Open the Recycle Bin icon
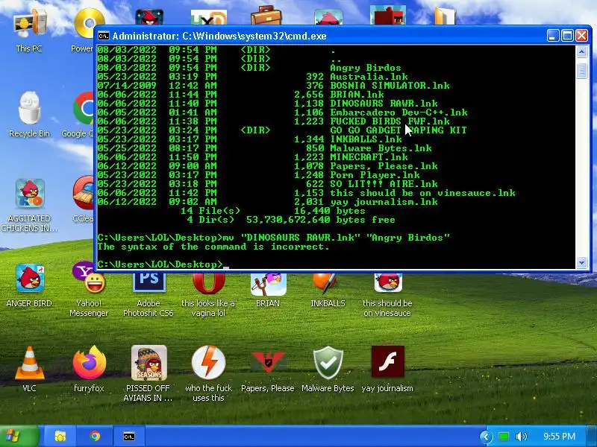This screenshot has height=447, width=597. click(29, 114)
